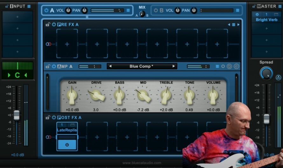Viewport: 283px width, 168px height.
Task: Adjust channel B VOL knob
Action: coord(178,10)
